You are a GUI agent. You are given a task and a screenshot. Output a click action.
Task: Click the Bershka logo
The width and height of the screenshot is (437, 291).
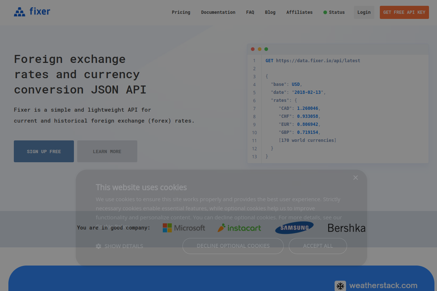pos(346,228)
